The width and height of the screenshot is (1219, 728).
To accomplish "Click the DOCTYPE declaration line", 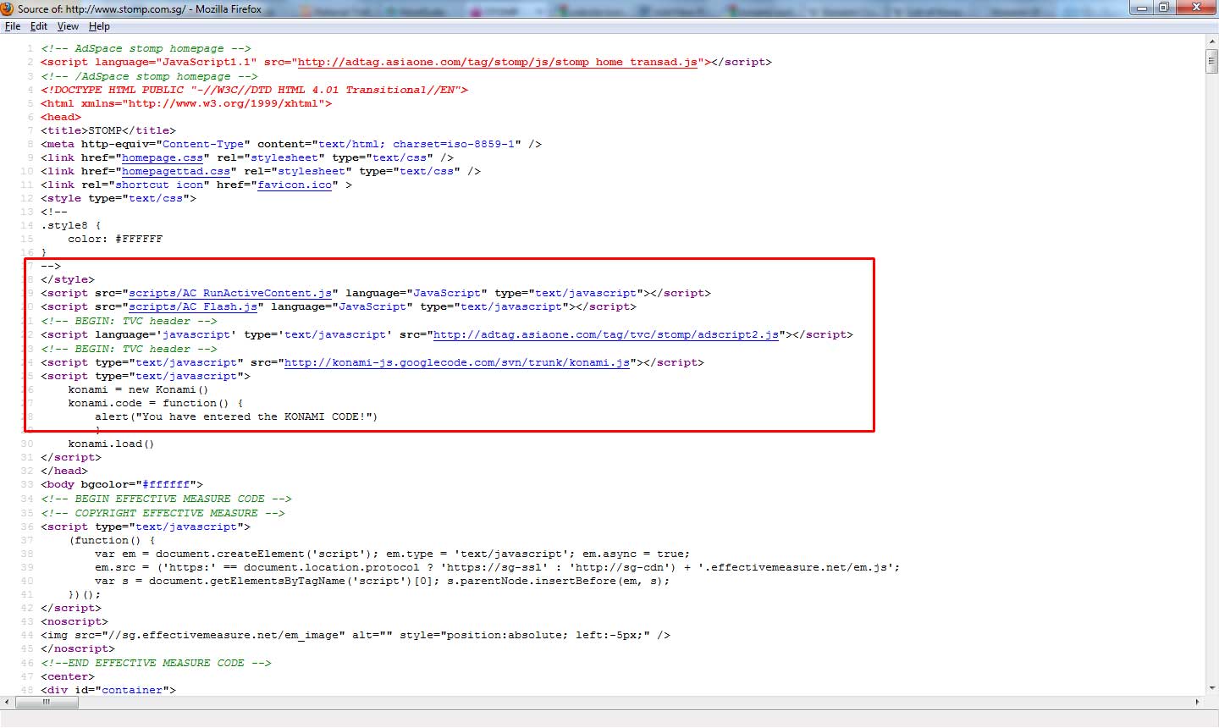I will click(254, 90).
